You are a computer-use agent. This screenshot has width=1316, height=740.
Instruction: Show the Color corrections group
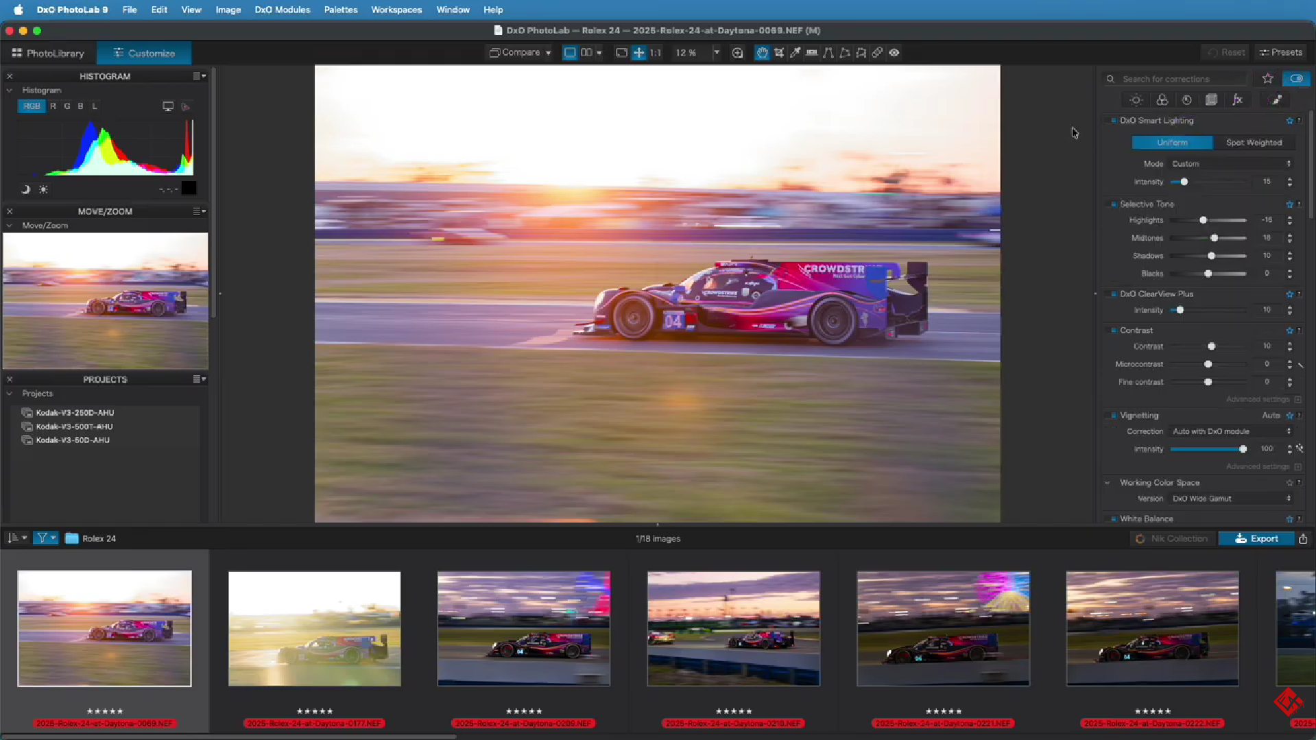pos(1162,100)
